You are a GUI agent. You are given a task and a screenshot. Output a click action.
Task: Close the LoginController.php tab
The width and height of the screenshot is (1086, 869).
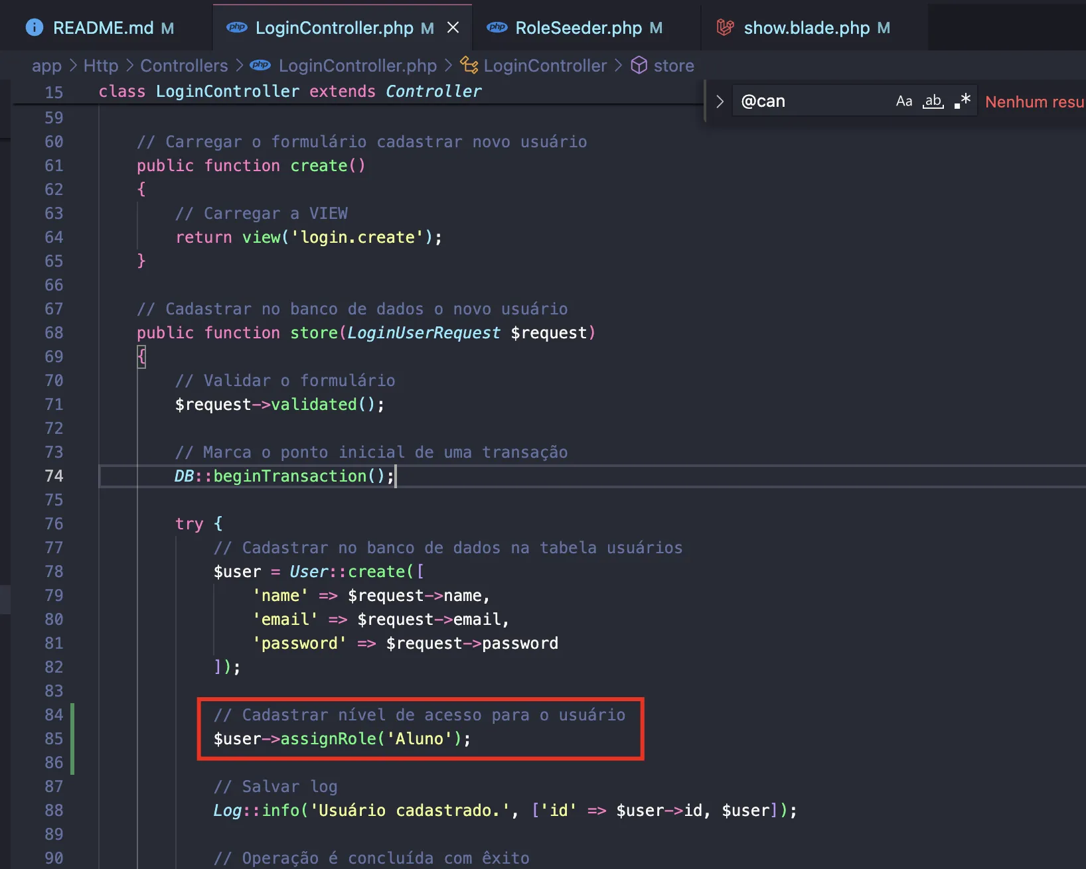[x=453, y=27]
